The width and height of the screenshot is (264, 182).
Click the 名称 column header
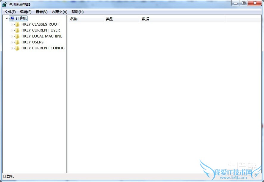click(86, 19)
